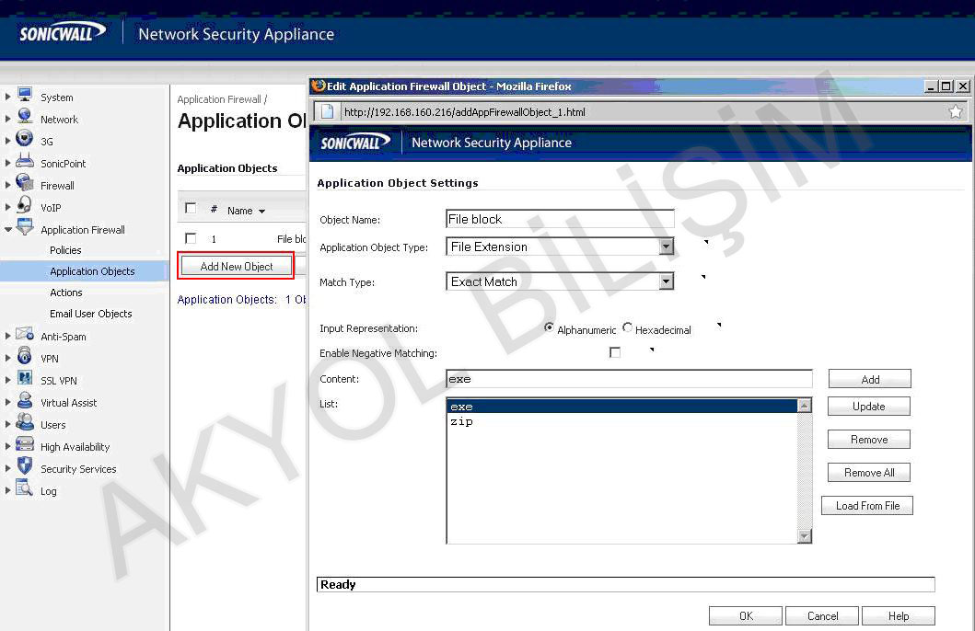
Task: Open the Firewall section icon
Action: tap(25, 185)
